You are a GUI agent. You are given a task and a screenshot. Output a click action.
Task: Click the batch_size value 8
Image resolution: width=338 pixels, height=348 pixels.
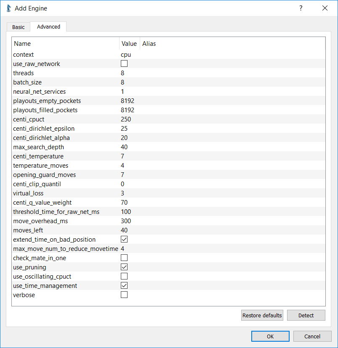tap(122, 82)
